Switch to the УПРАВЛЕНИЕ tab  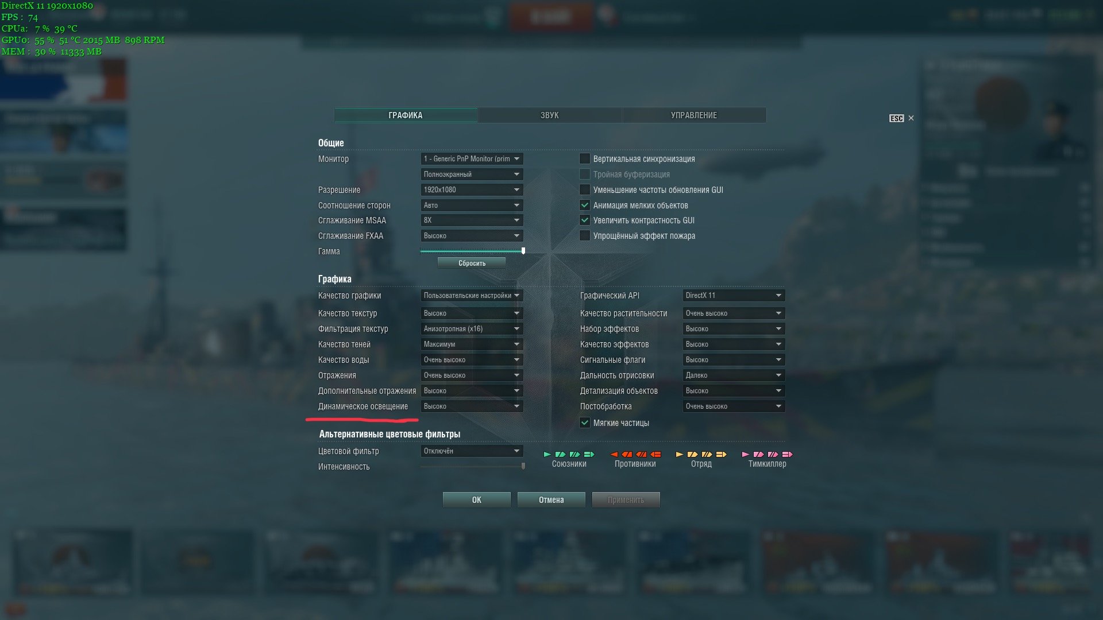[x=694, y=115]
